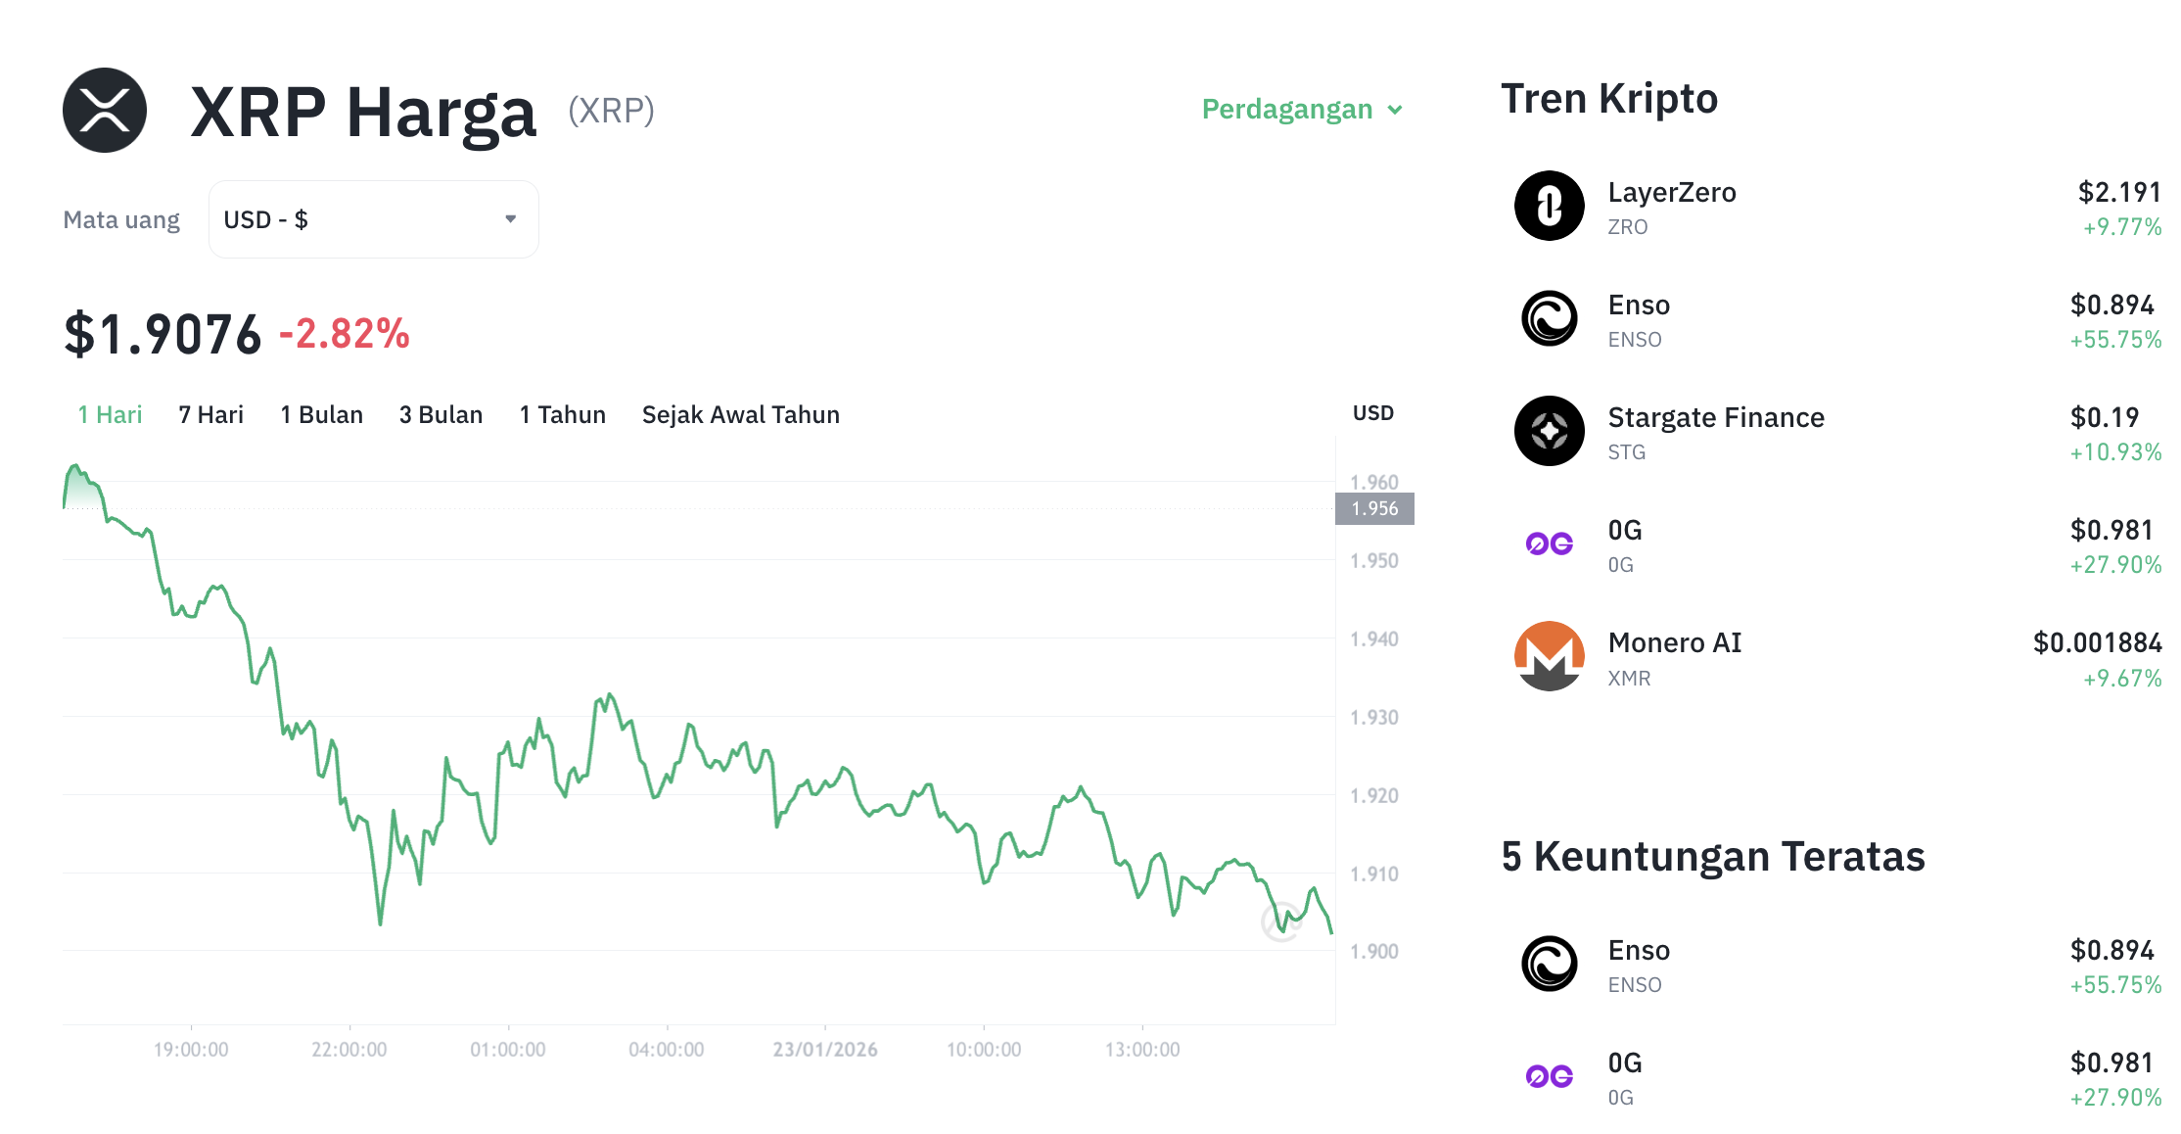Switch chart range to 7 Hari
This screenshot has height=1134, width=2181.
(x=209, y=414)
